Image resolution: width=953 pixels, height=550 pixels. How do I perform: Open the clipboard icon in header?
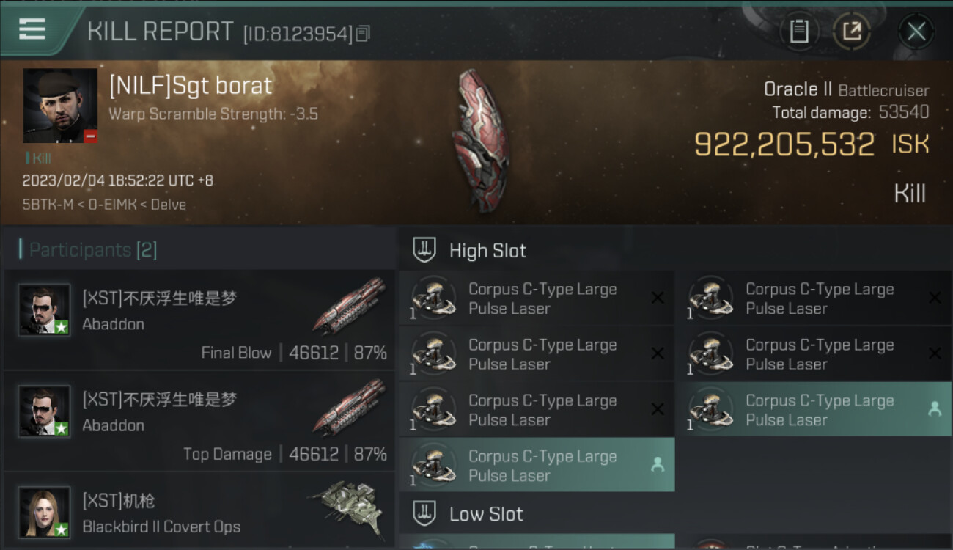point(799,32)
